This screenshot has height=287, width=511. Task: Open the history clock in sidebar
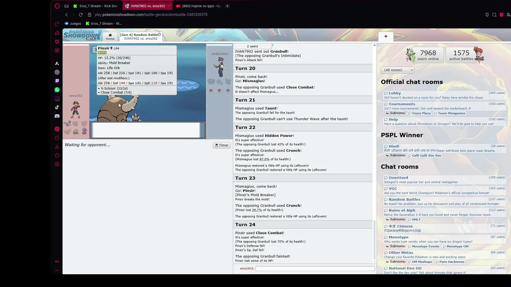(x=57, y=138)
